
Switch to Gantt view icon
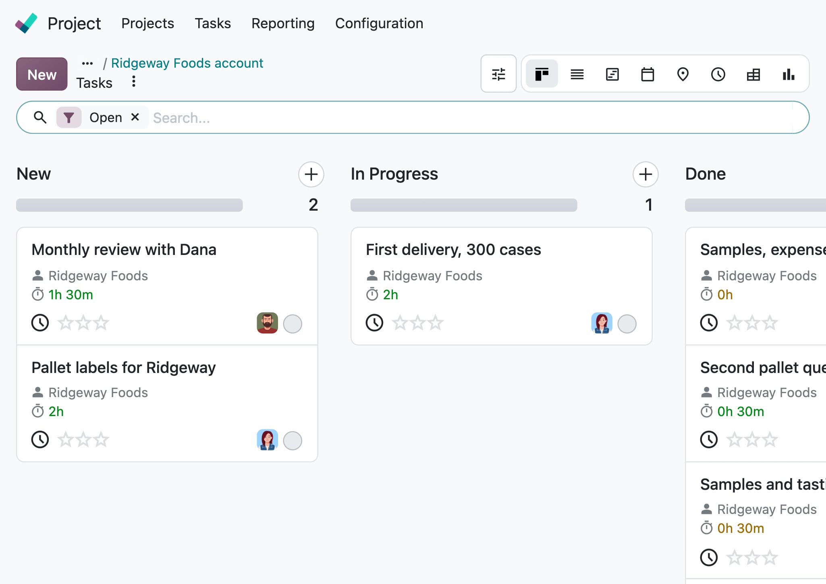pos(612,74)
